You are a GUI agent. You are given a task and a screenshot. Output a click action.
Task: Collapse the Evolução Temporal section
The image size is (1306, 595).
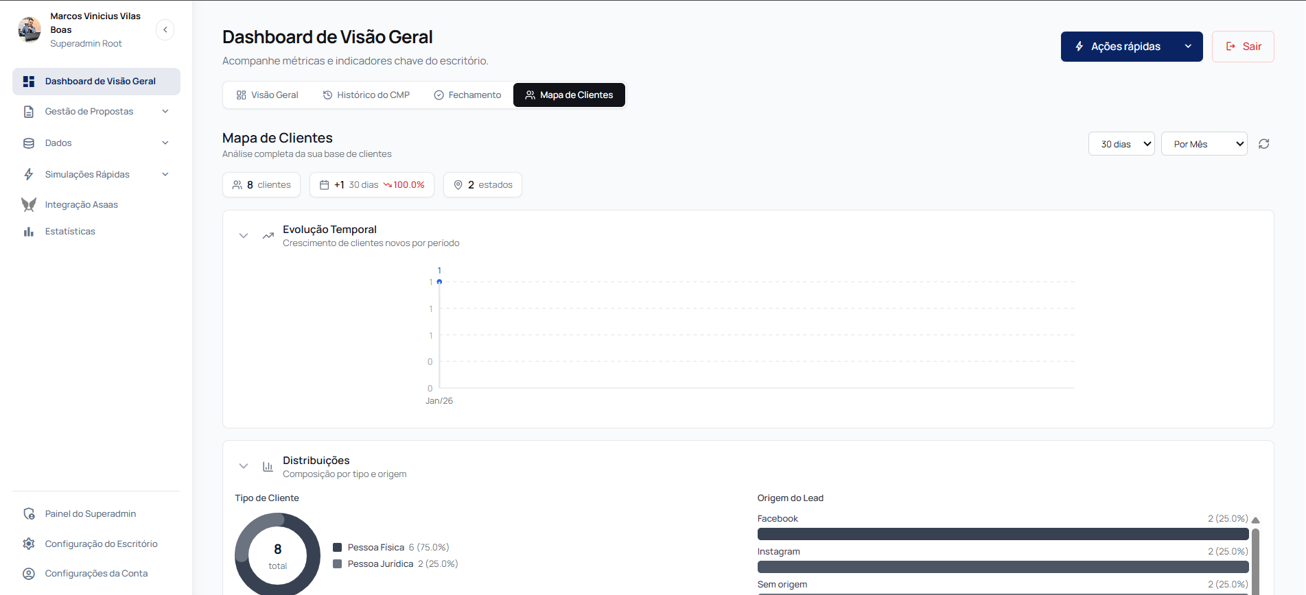coord(244,236)
